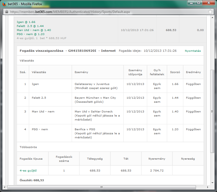Open the Man Utd - nem @ 1.40 link
Viewport: 217px width, 192px height.
34,30
